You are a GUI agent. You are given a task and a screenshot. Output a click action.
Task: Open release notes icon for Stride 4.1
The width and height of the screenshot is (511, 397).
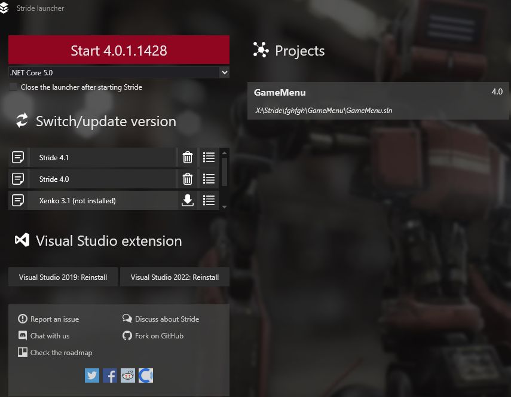coord(18,157)
